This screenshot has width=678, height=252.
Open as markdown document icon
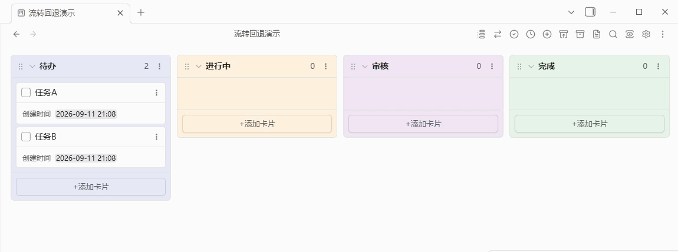click(597, 34)
